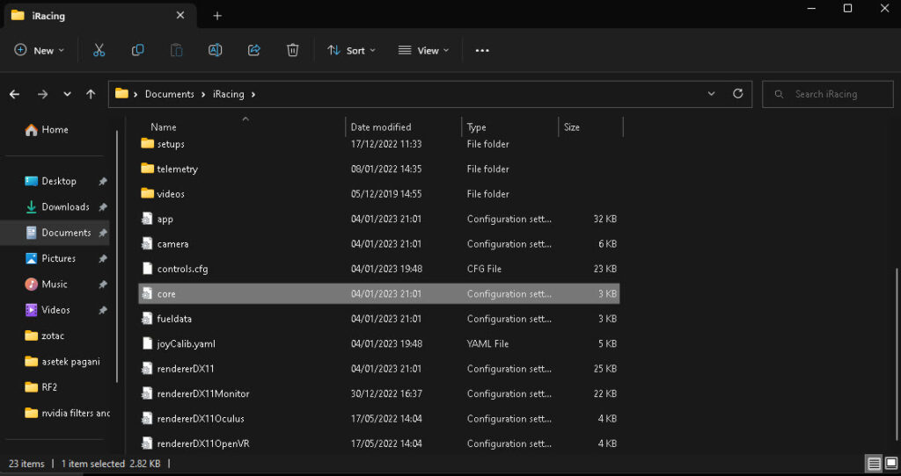
Task: Click the Share icon in toolbar
Action: pos(254,50)
